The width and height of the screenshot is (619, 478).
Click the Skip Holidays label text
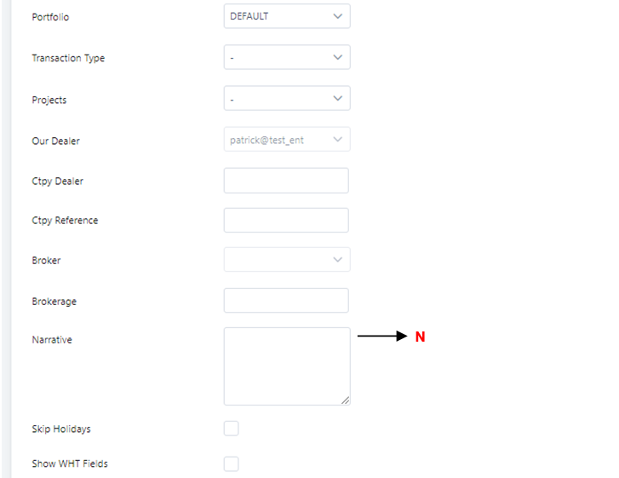61,429
